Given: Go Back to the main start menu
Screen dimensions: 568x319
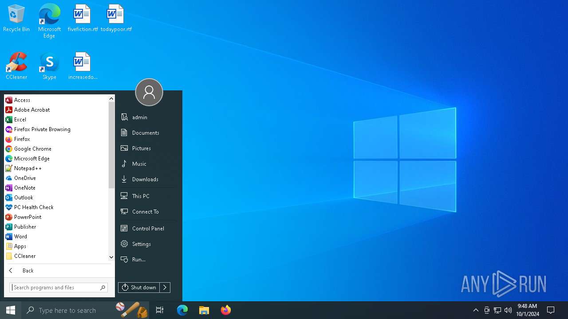Looking at the screenshot, I should point(59,271).
